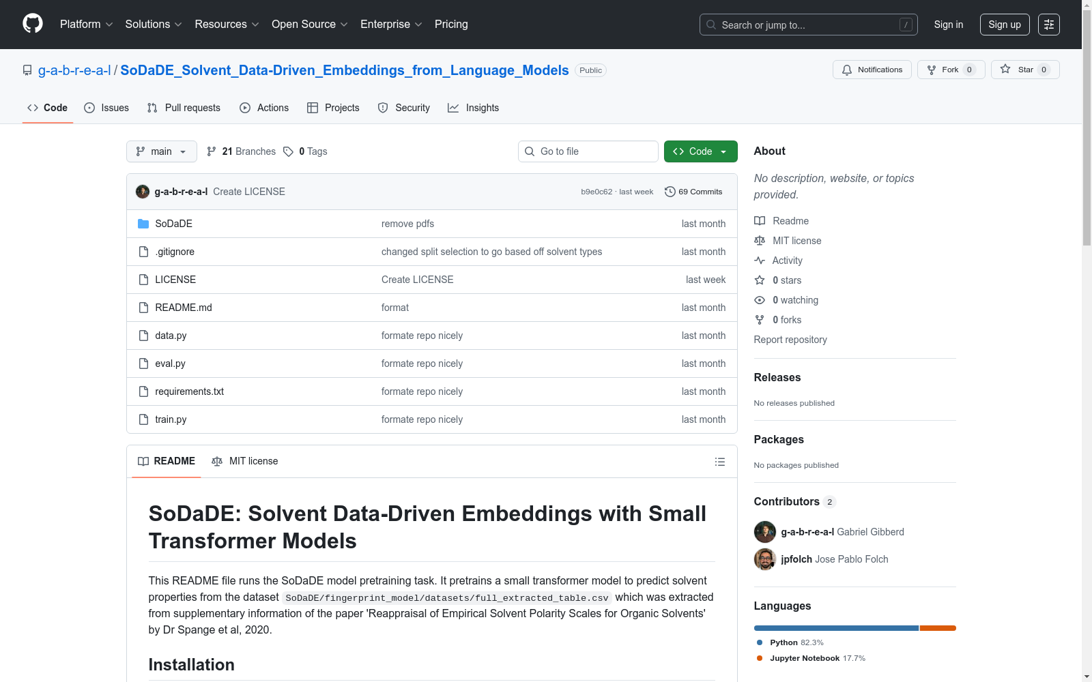
Task: Click commit hash b9e0c62
Action: coord(597,192)
